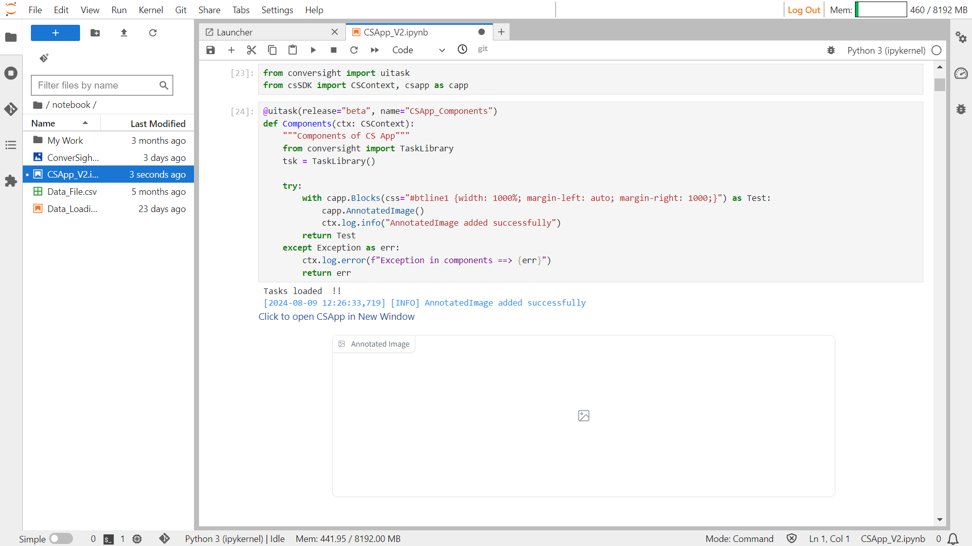The height and width of the screenshot is (546, 972).
Task: Open CSApp in New Window link
Action: click(336, 316)
